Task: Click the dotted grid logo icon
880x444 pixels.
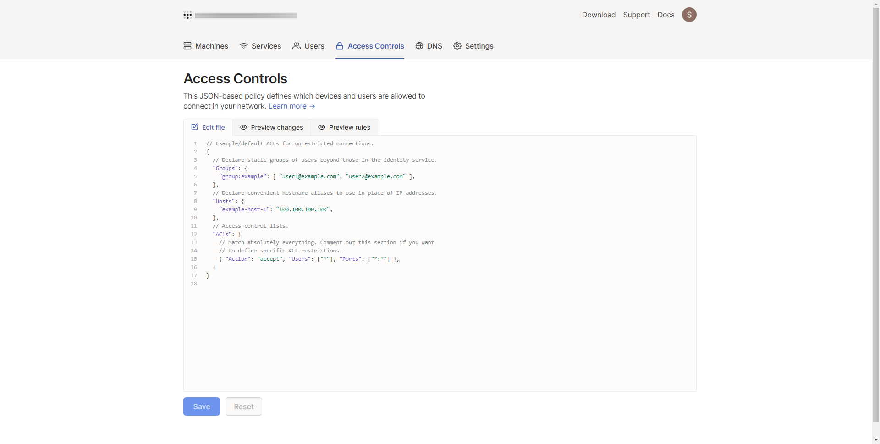Action: pos(187,15)
